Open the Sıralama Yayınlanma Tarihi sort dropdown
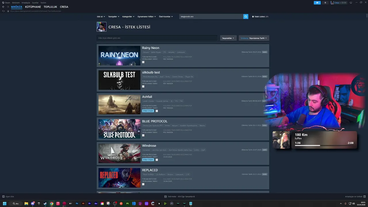This screenshot has height=207, width=368. [x=254, y=38]
